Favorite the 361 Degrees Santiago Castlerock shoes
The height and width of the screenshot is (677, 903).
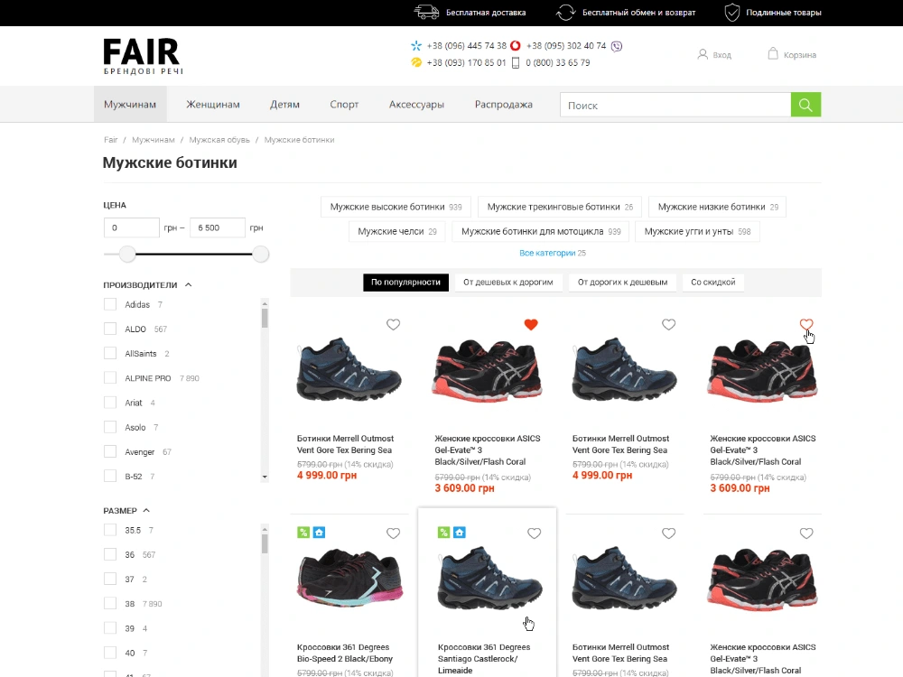535,533
